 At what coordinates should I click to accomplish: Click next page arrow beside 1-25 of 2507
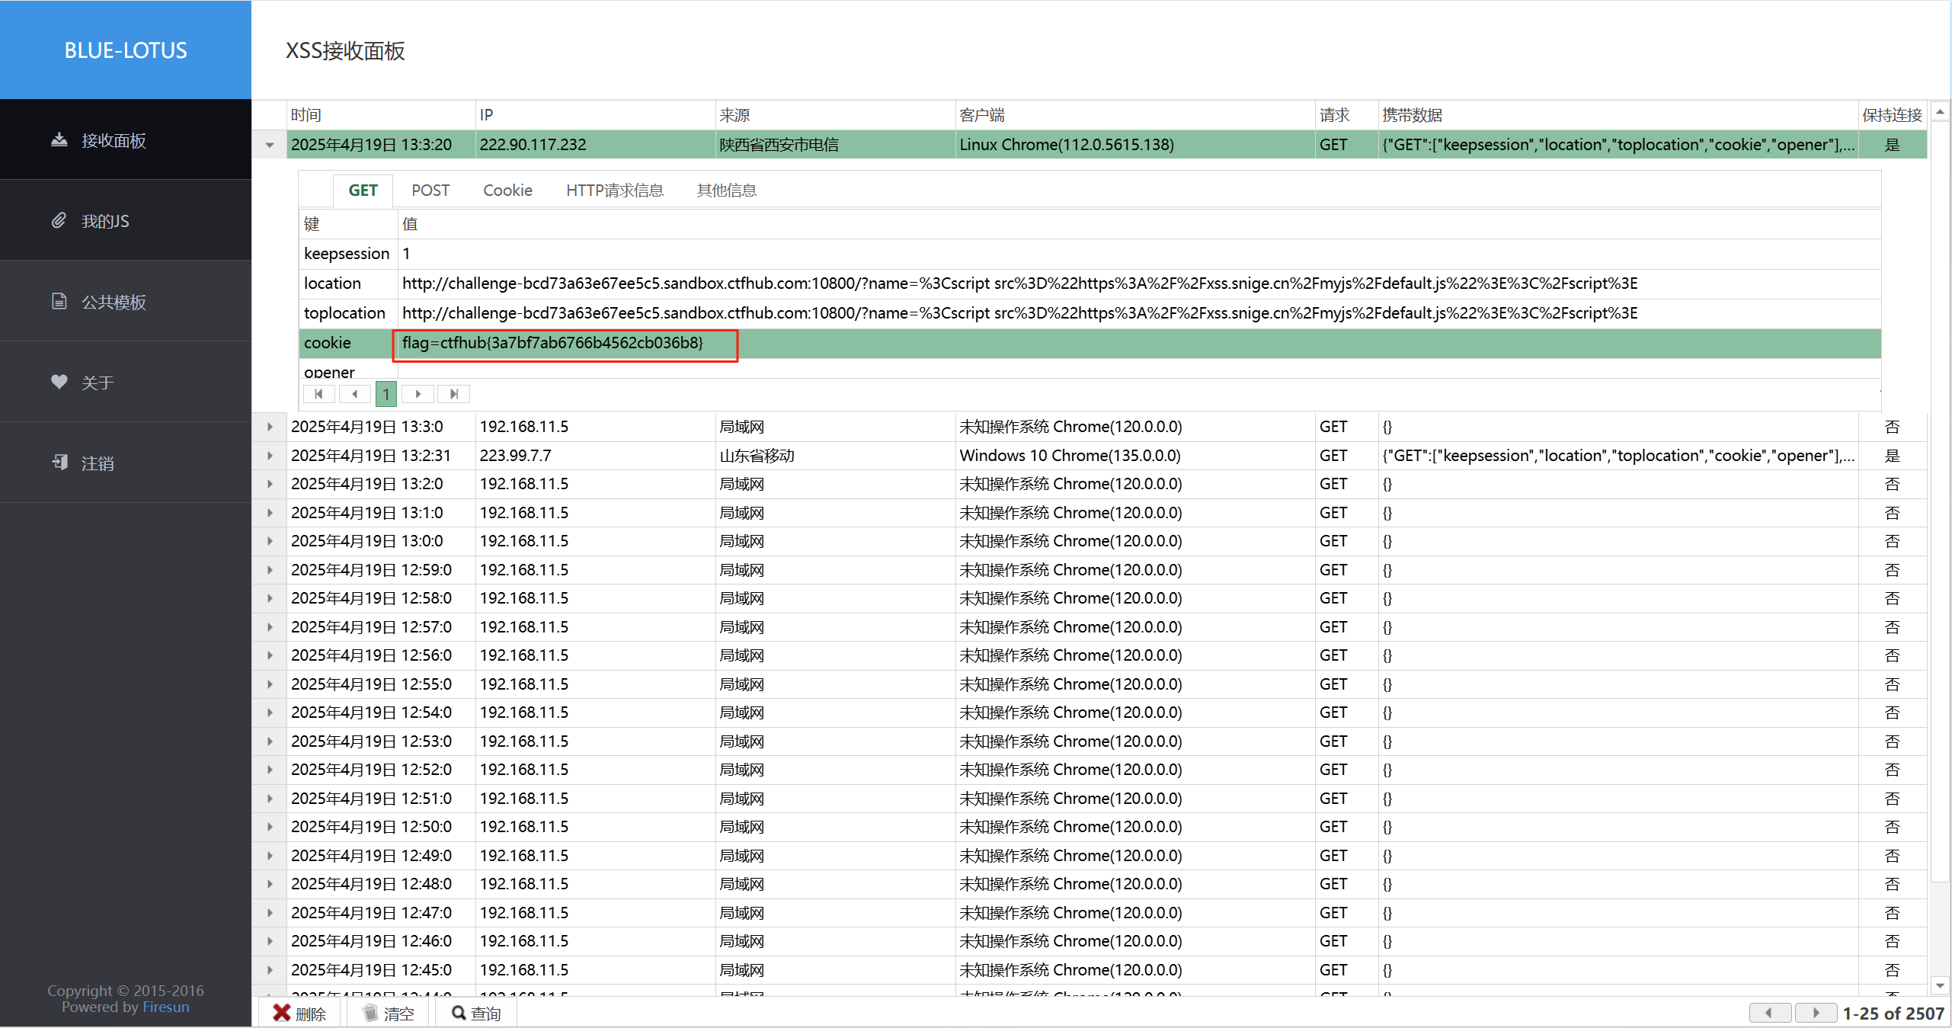click(x=1815, y=1013)
